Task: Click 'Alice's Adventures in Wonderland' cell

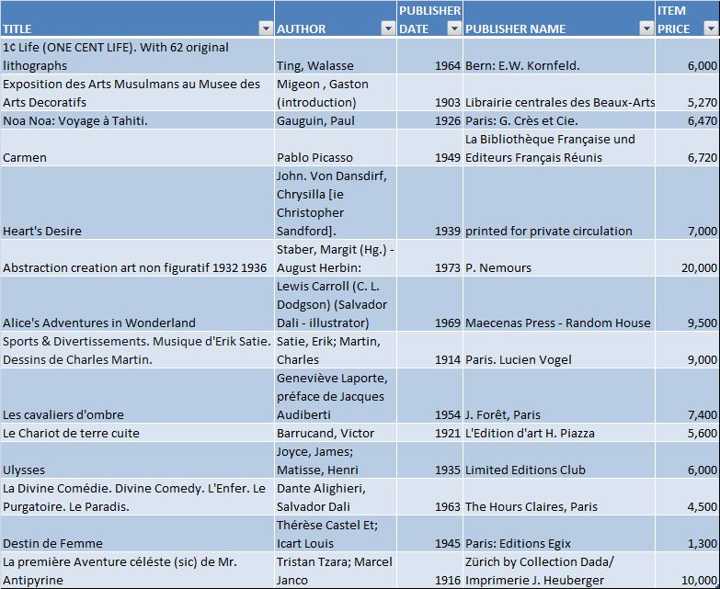Action: click(137, 303)
